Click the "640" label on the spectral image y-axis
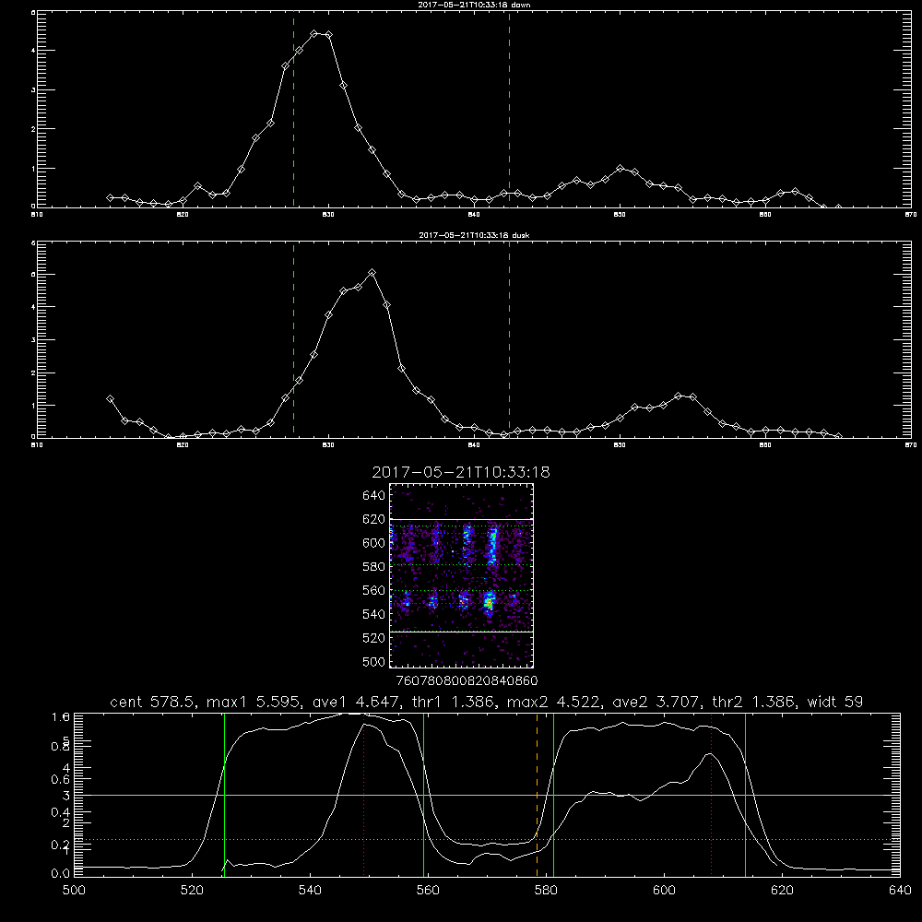The image size is (922, 922). (x=373, y=495)
